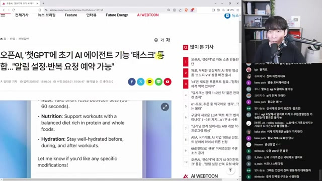This screenshot has height=181, width=322.
Task: Open ranked article 6 about 구글 LLM 팩트 체크
Action: click(215, 117)
